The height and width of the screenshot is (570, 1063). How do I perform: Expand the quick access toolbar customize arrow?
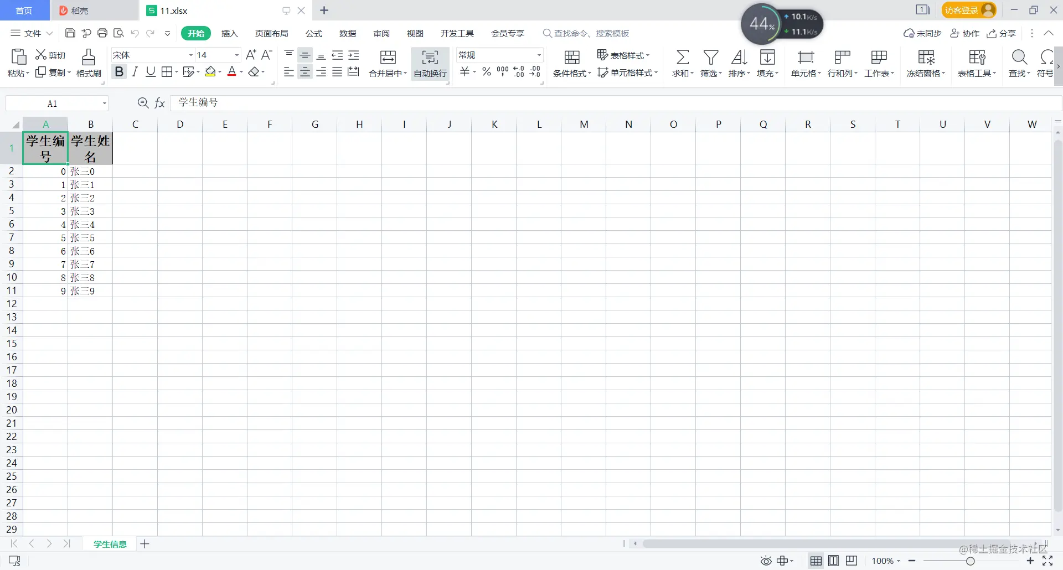(x=167, y=33)
